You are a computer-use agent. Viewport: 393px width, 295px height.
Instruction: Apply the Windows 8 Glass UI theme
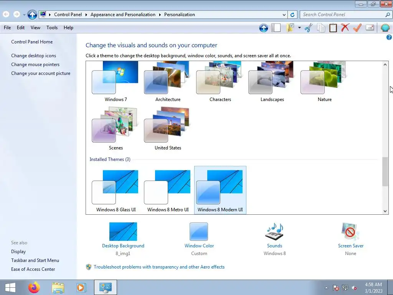116,190
